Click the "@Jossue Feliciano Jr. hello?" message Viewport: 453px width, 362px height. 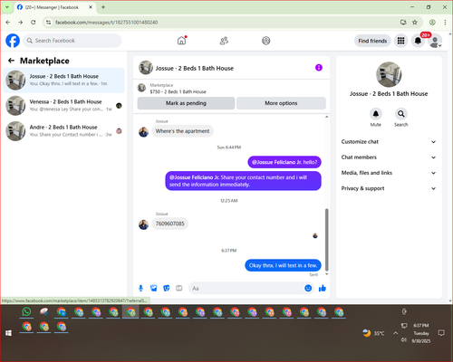pos(284,162)
